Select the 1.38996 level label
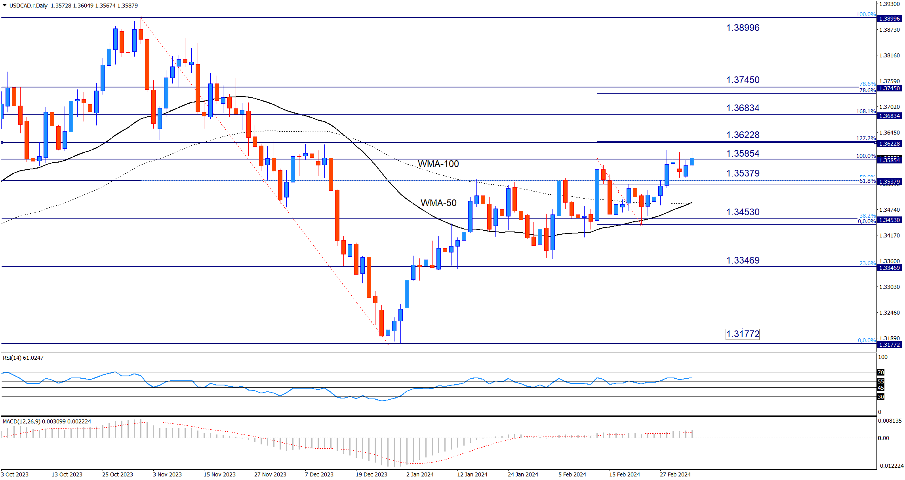905x480 pixels. click(x=743, y=28)
